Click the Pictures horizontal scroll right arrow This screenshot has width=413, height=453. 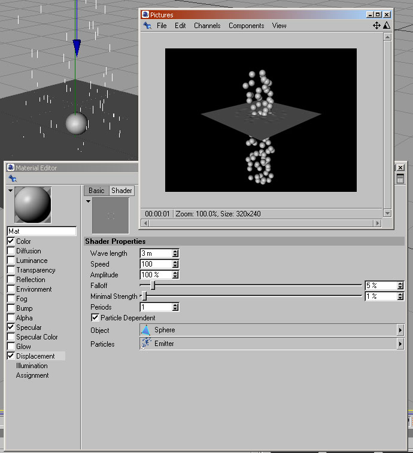pos(377,223)
